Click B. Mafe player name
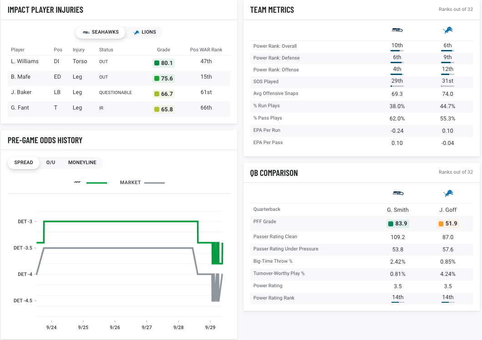 20,77
